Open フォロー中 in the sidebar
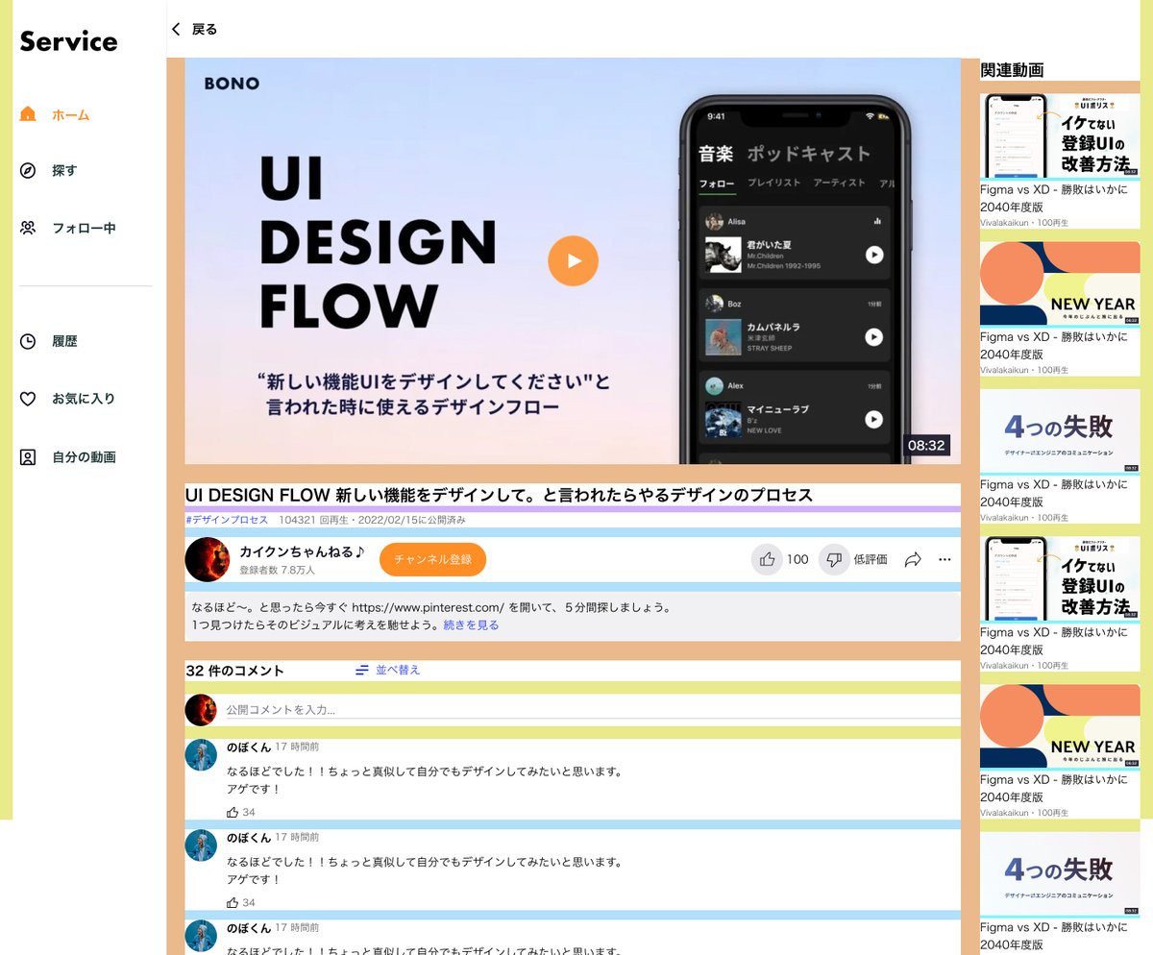 pyautogui.click(x=67, y=228)
